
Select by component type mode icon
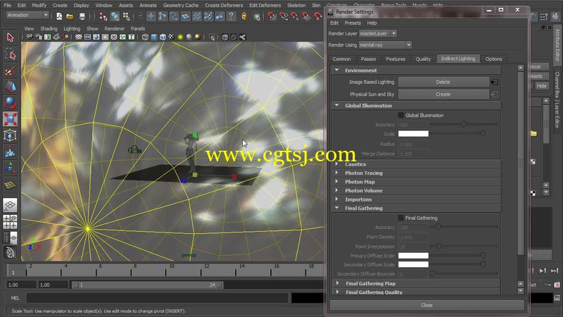coord(127,16)
